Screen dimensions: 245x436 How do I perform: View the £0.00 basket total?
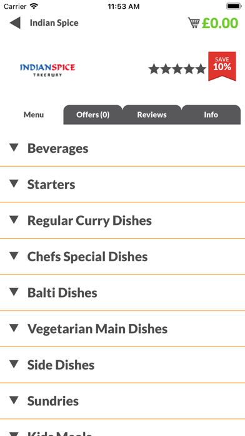pyautogui.click(x=220, y=23)
